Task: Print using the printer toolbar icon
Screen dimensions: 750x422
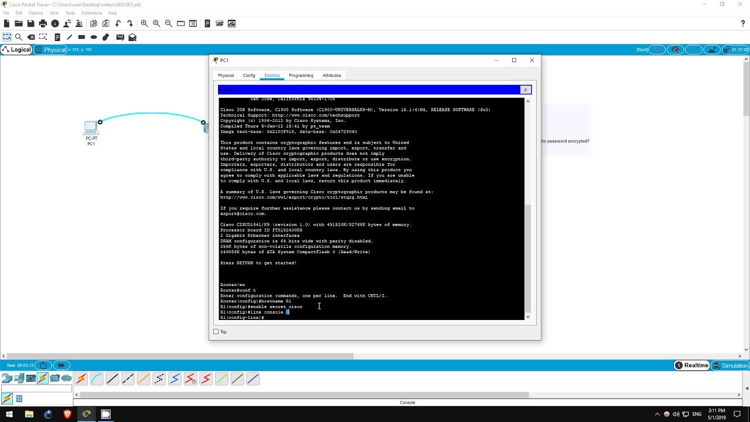Action: point(43,23)
